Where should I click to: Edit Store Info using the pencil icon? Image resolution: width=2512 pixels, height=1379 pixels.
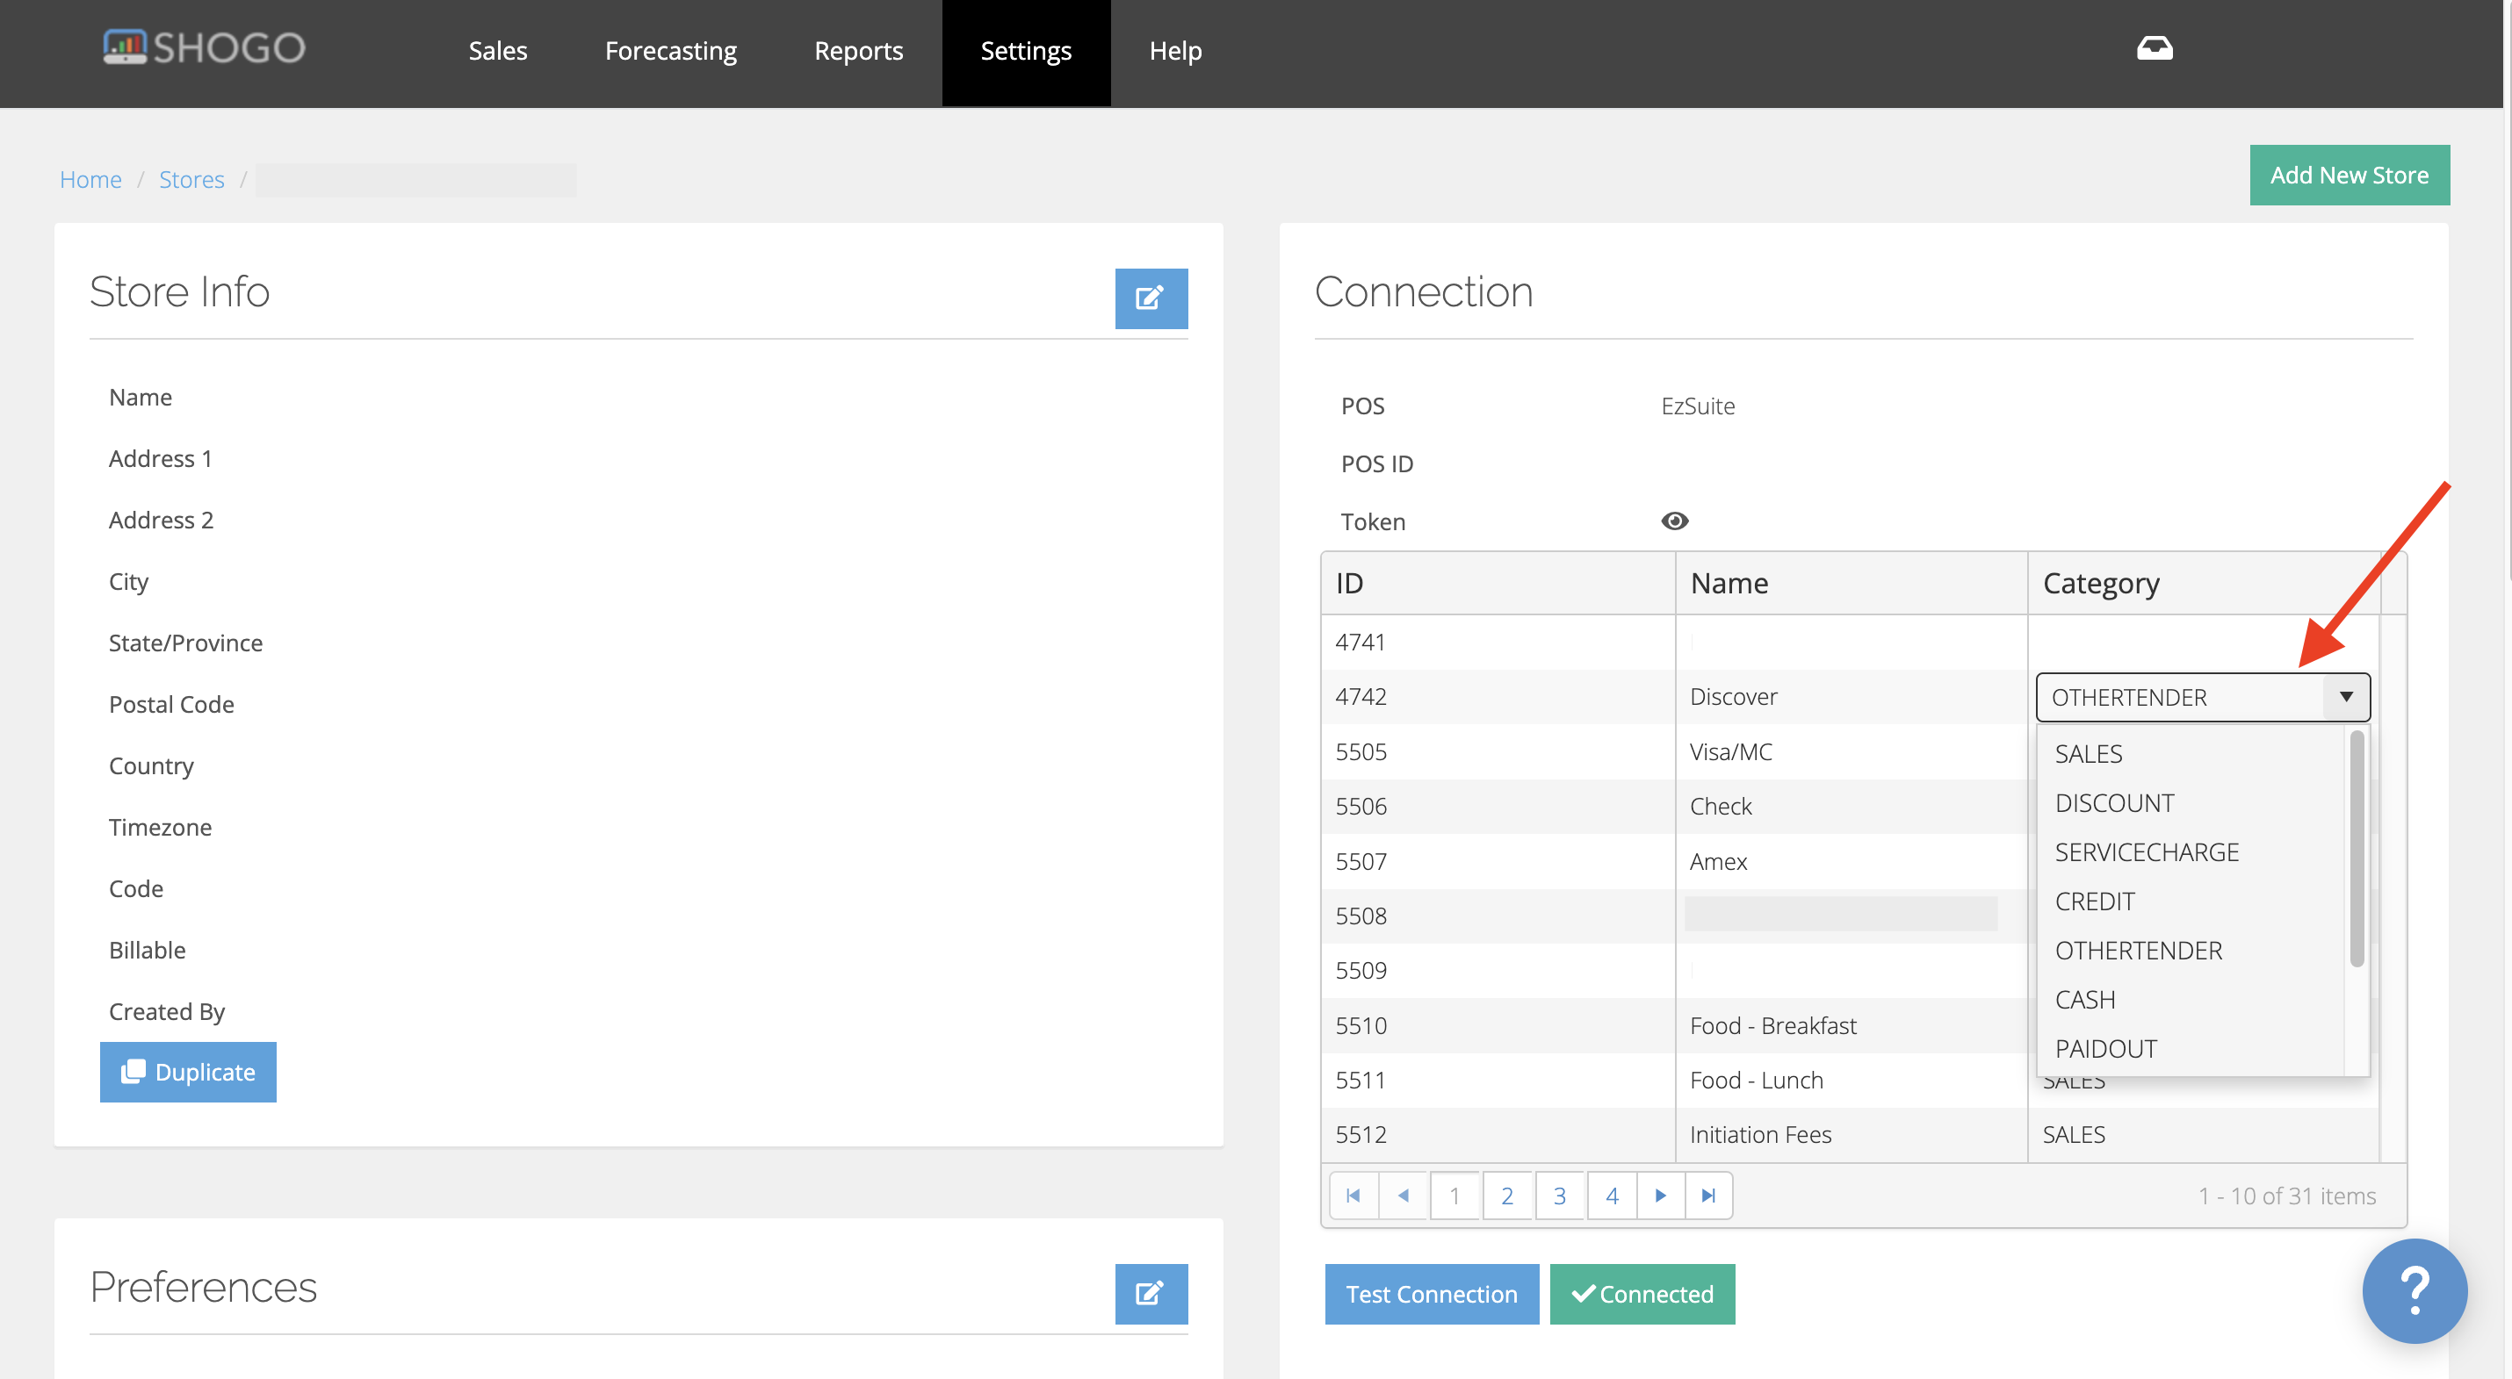pyautogui.click(x=1151, y=298)
